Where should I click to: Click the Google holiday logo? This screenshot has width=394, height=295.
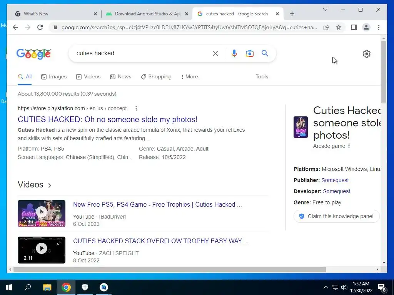click(34, 54)
